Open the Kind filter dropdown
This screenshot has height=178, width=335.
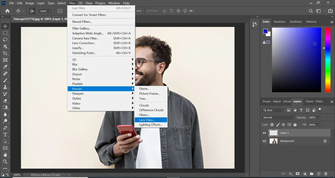[273, 110]
